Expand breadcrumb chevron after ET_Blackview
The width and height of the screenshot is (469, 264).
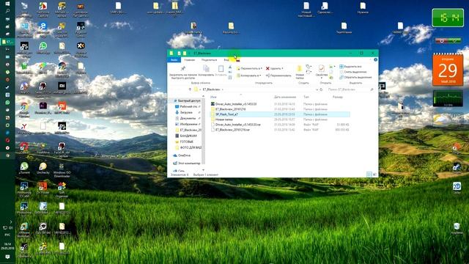click(223, 89)
